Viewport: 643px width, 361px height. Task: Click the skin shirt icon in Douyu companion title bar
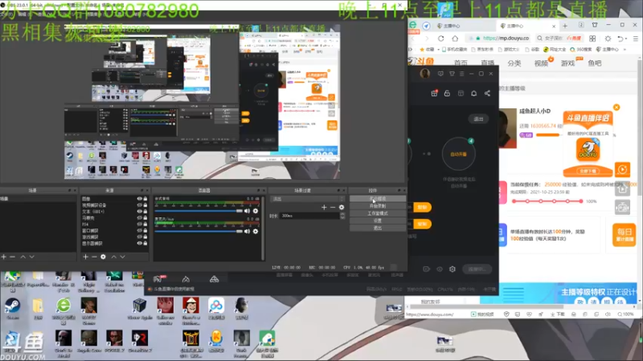[452, 74]
